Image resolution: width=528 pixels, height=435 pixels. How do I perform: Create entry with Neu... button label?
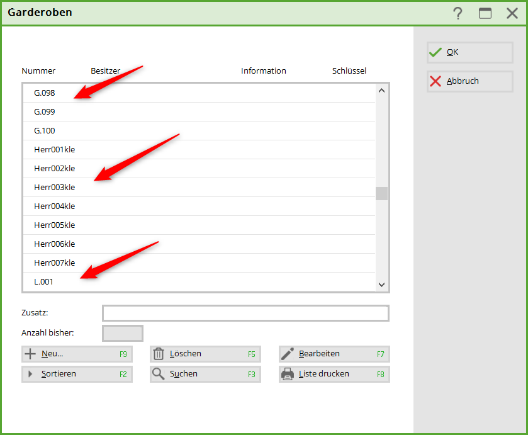pyautogui.click(x=52, y=354)
